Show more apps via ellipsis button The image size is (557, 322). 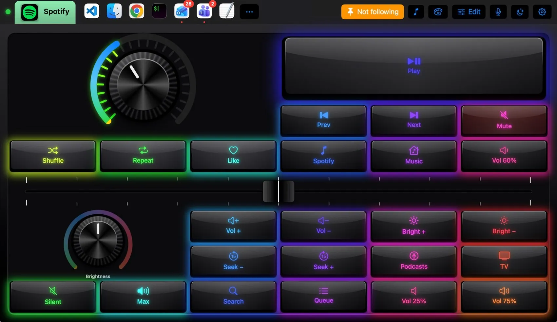click(x=249, y=12)
